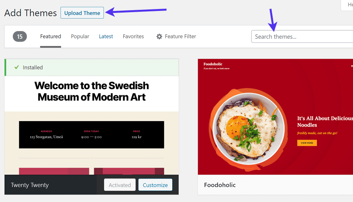The width and height of the screenshot is (353, 202).
Task: Click the Activated button for Twenty Twenty
Action: (x=120, y=185)
